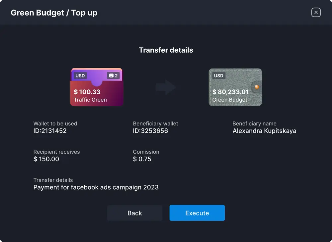Click beneficiary name Alexandra Kupitskaya

(264, 131)
